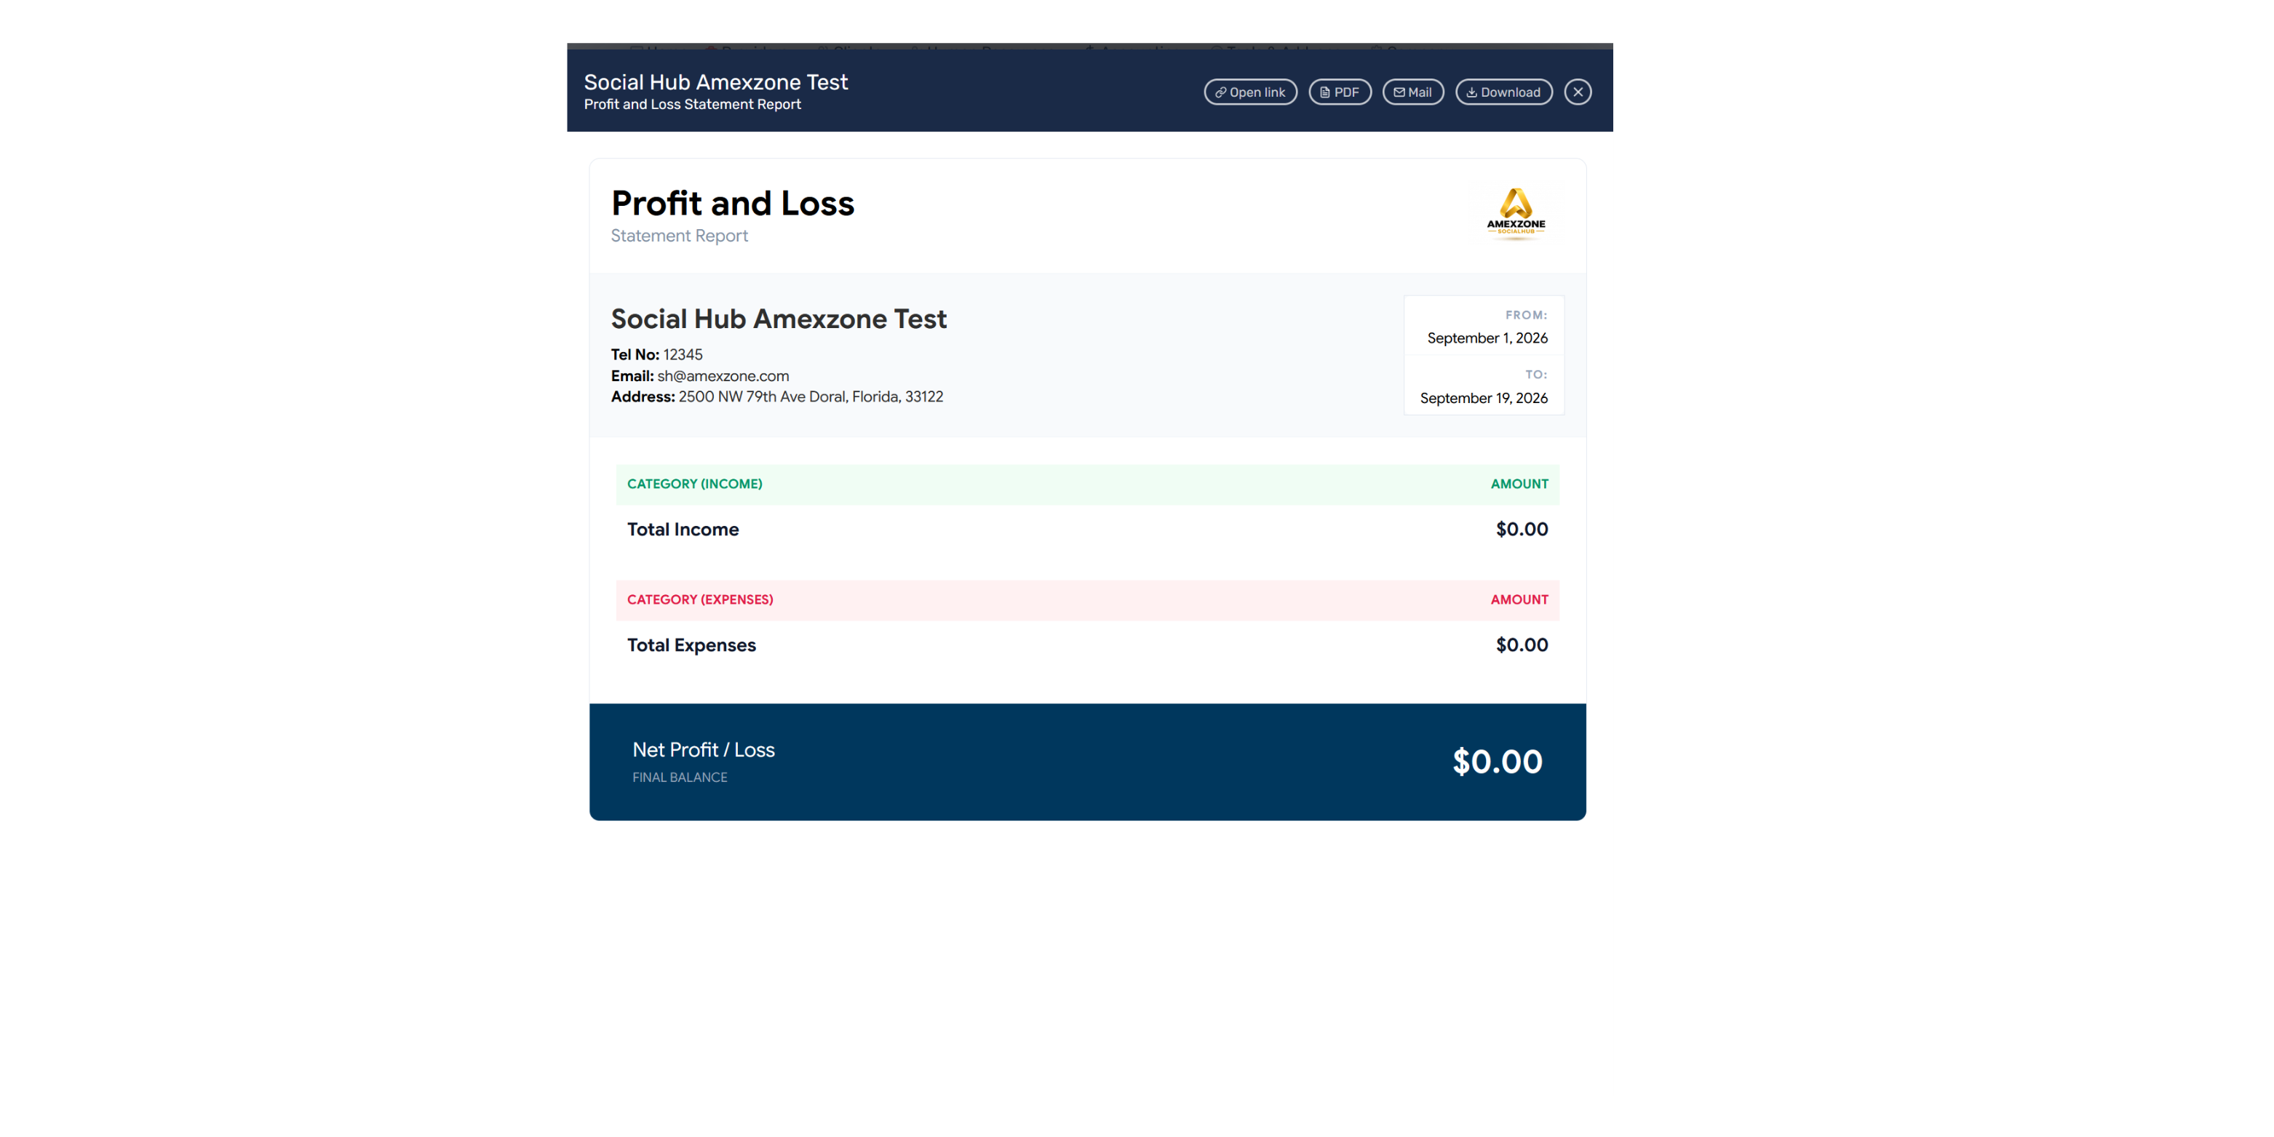Click the Category (Income) header
2274x1137 pixels.
695,484
